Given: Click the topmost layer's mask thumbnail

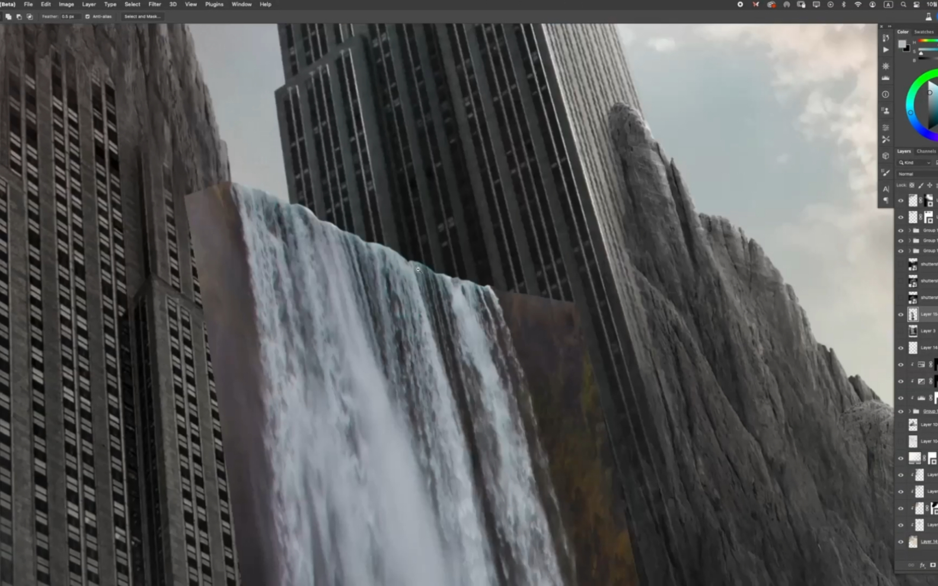Looking at the screenshot, I should 929,201.
